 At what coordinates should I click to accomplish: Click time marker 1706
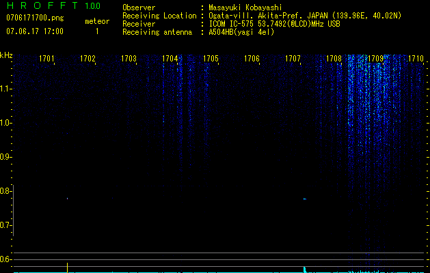(252, 59)
